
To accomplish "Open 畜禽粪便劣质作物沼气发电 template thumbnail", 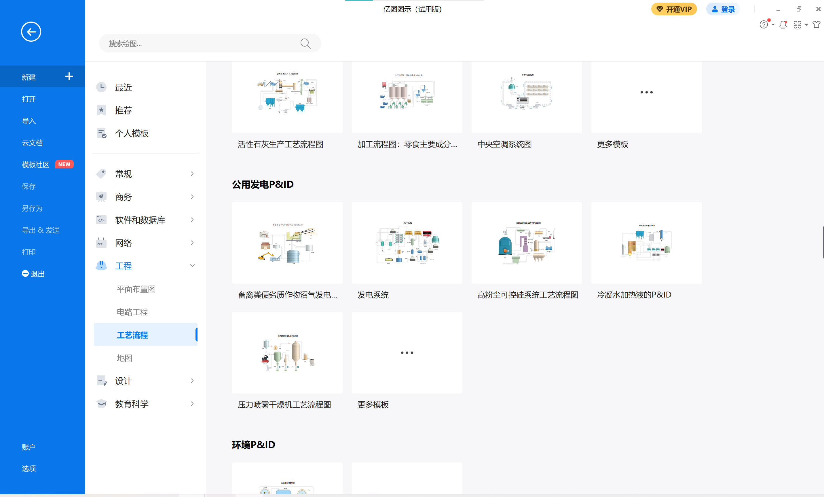I will coord(287,243).
